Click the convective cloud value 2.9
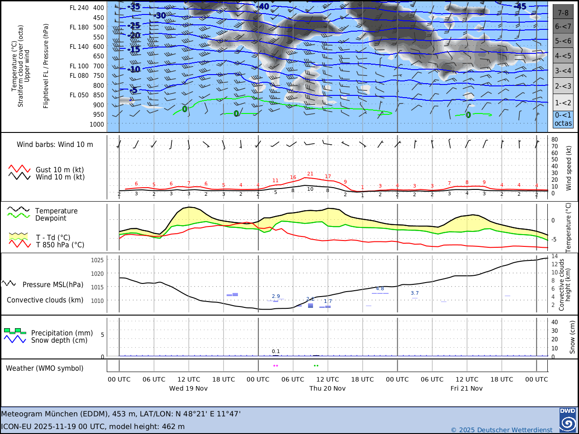 tap(276, 297)
